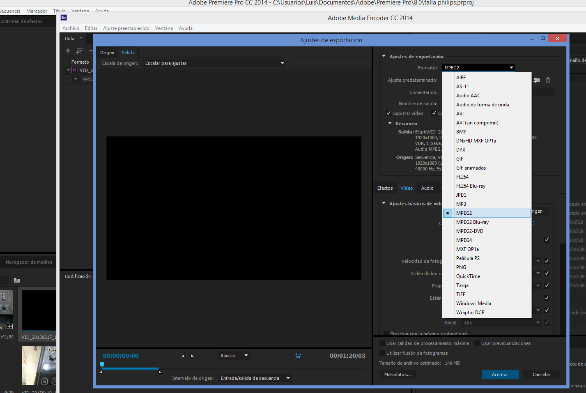Screen dimensions: 586x393
Task: Collapse Ajustes básicos de vídeo section
Action: coord(384,203)
